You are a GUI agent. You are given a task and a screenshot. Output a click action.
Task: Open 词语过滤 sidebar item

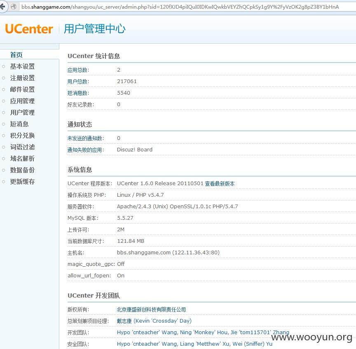click(22, 147)
